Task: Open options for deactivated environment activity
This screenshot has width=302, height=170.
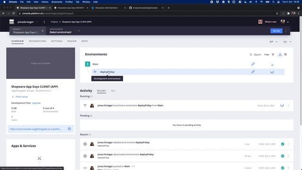Action: coord(288,156)
